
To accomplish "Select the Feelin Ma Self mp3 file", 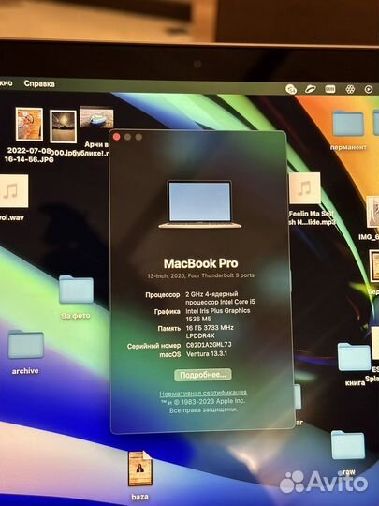I will coord(305,188).
